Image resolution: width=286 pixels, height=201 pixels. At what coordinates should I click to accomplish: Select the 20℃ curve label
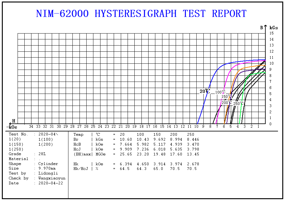click(x=205, y=91)
